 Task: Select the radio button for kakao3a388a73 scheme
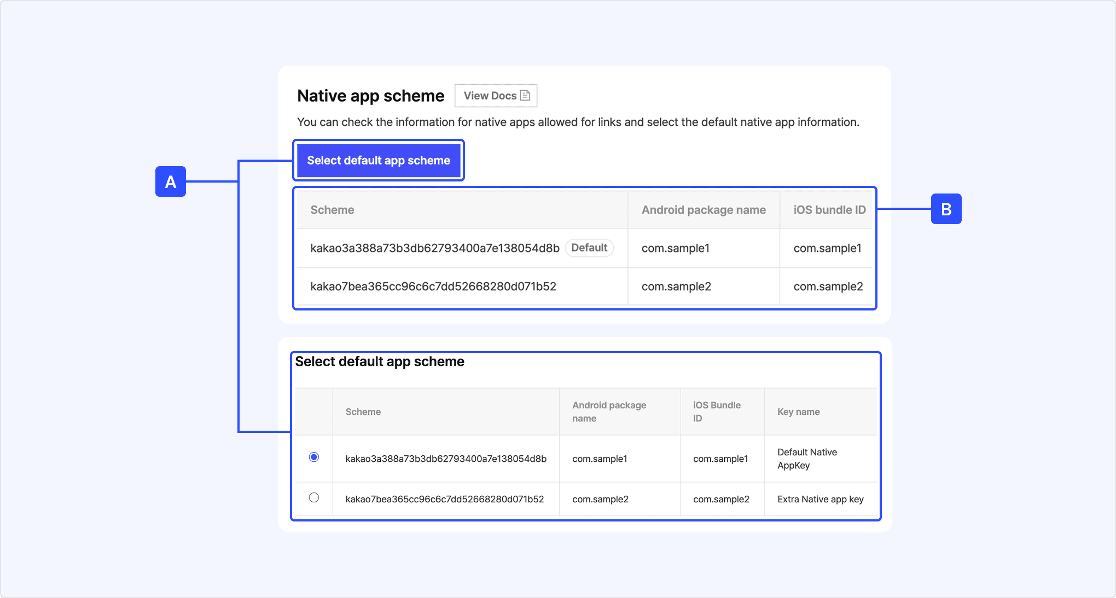(x=314, y=457)
